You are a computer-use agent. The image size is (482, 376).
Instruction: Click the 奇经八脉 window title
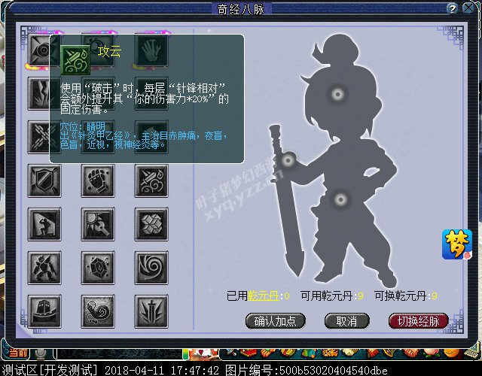(241, 9)
